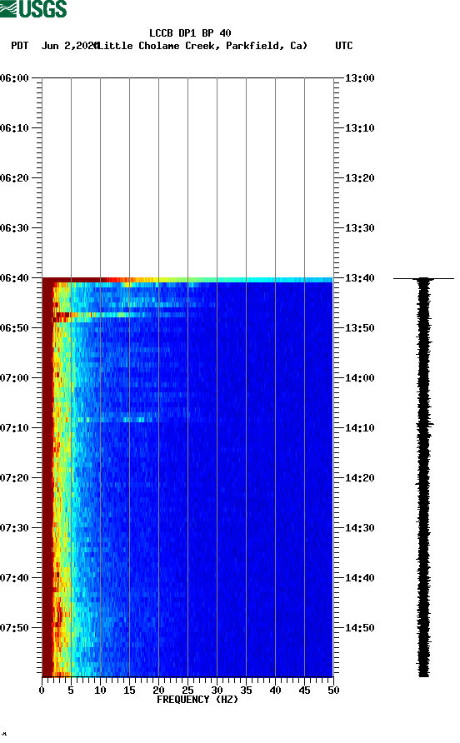Click the '13:40' UTC time label

click(360, 277)
